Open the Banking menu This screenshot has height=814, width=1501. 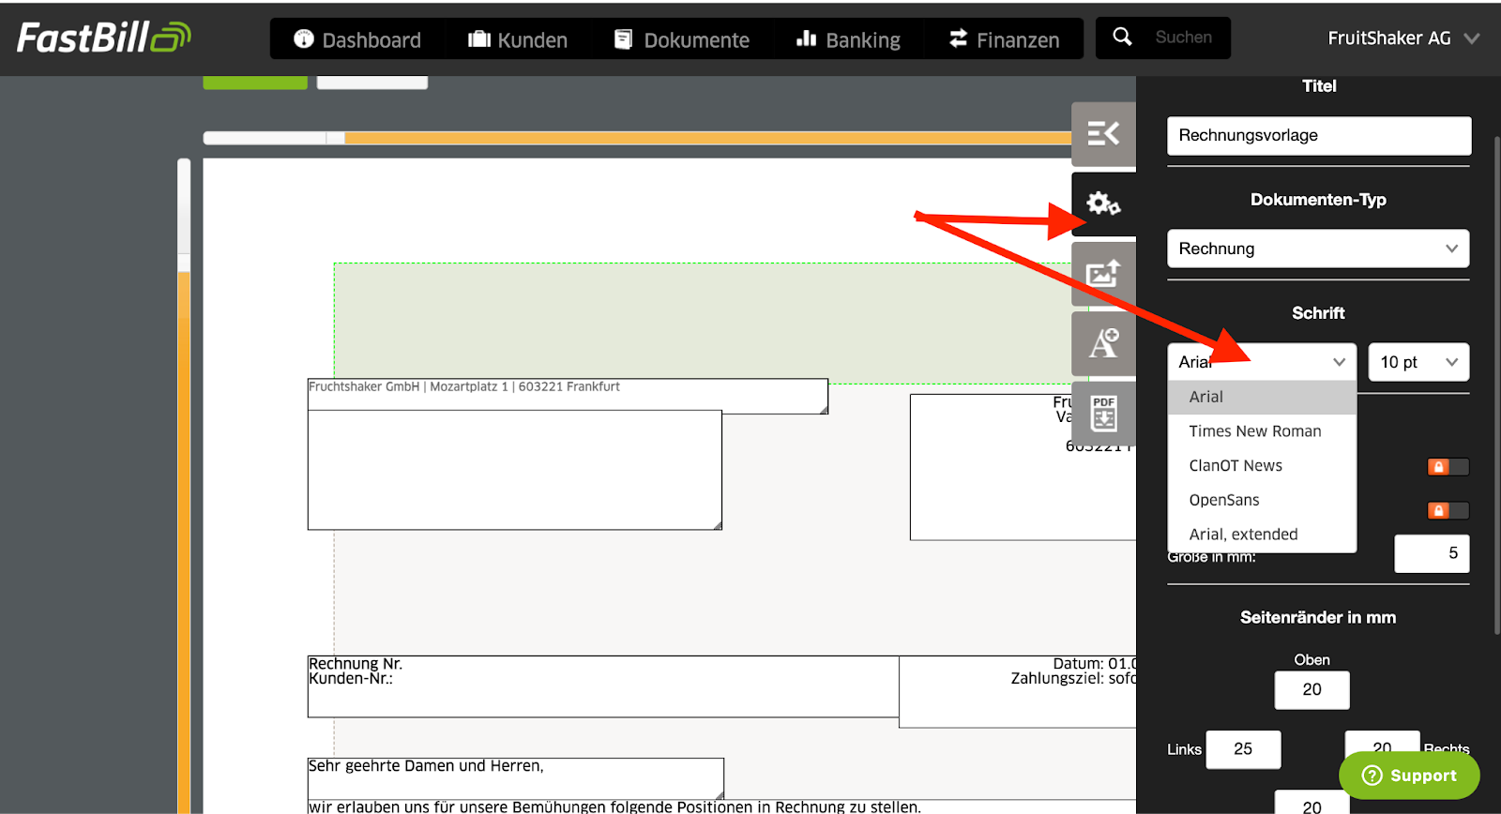[x=848, y=39]
